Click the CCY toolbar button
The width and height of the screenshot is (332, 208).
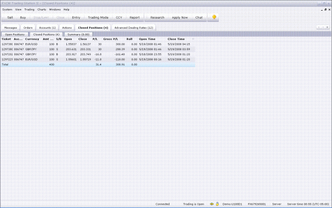pyautogui.click(x=119, y=18)
